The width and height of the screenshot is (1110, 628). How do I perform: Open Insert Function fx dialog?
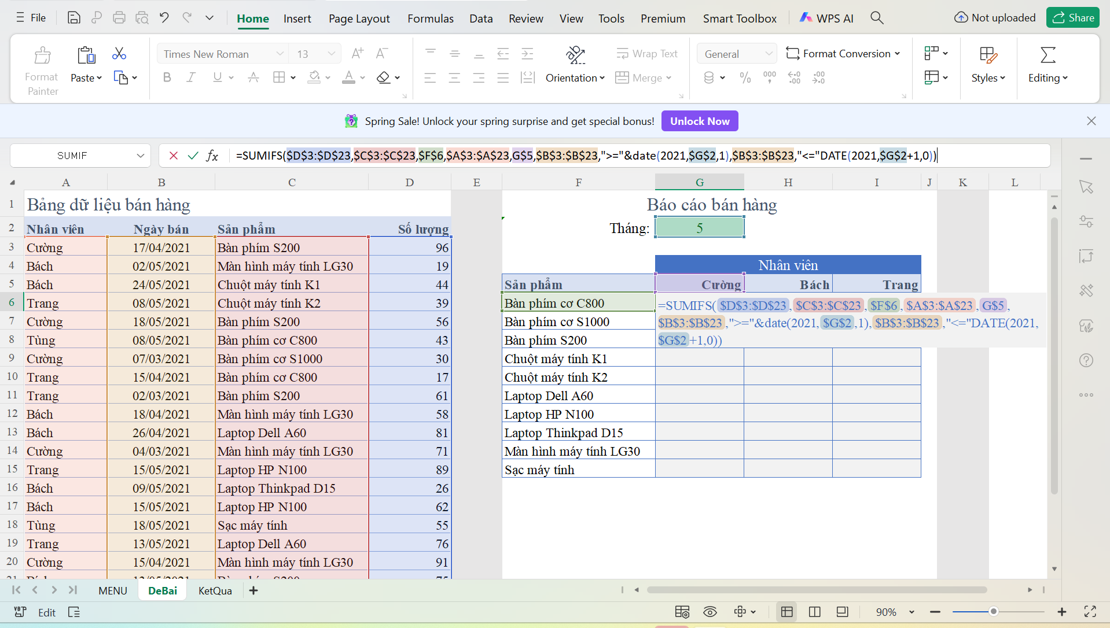point(212,156)
